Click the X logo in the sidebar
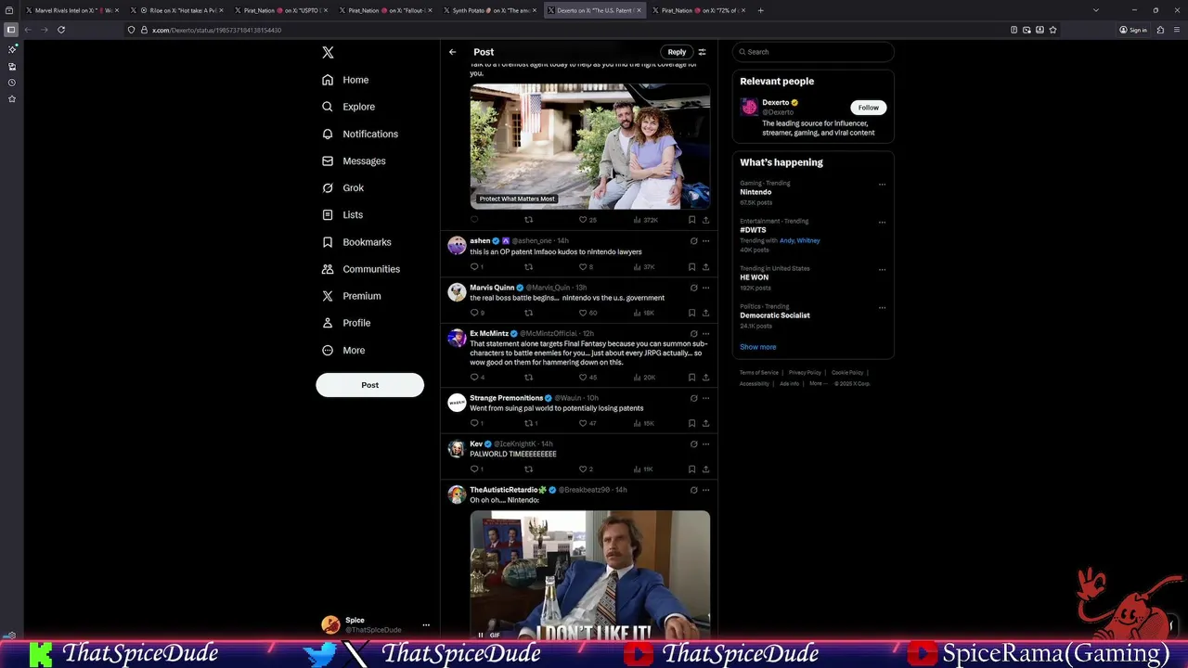The width and height of the screenshot is (1188, 668). (328, 53)
